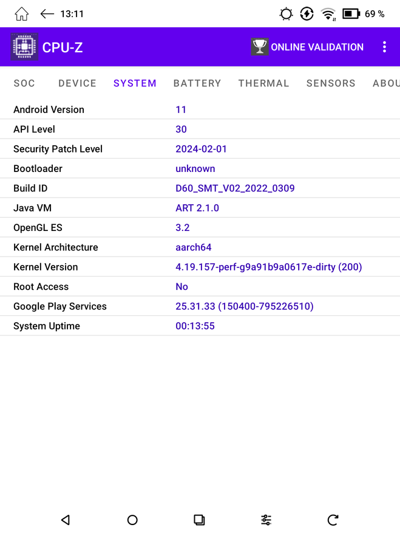400x533 pixels.
Task: Select 25.31.33 Play Services value
Action: point(245,306)
